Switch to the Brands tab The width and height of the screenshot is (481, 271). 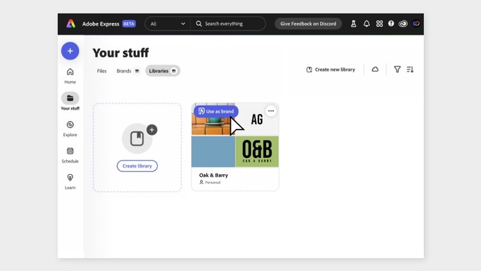pos(128,71)
